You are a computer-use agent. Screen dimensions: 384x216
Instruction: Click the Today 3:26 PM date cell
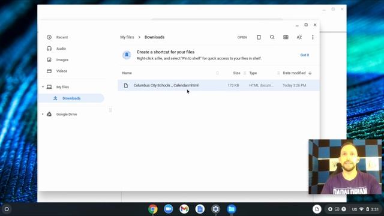(295, 85)
